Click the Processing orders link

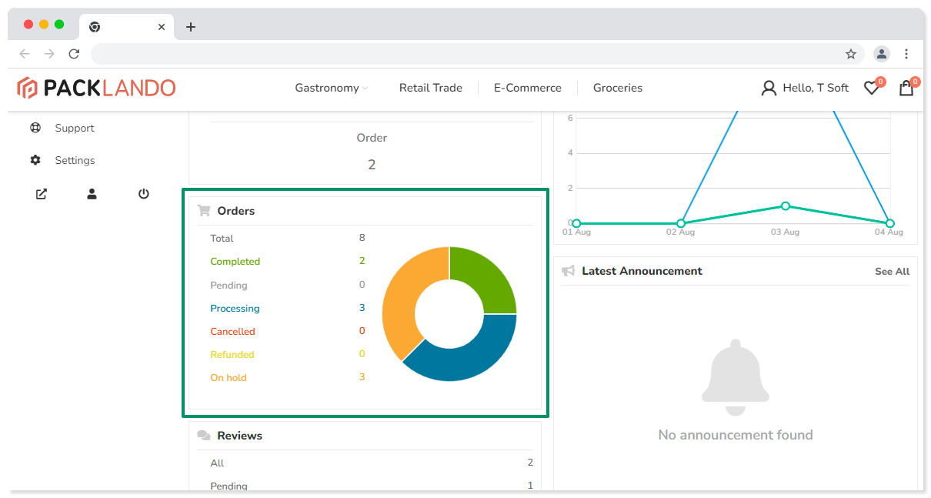(235, 309)
